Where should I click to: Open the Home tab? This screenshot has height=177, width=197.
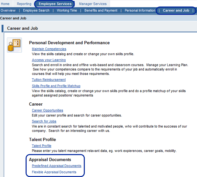point(5,4)
